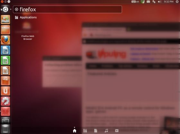This screenshot has width=180, height=134.
Task: Launch Ubuntu installer icon in launcher
Action: click(x=5, y=20)
